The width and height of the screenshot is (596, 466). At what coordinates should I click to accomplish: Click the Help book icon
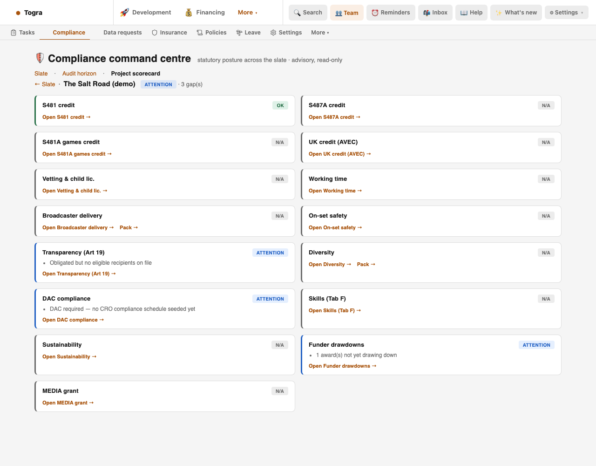point(464,13)
